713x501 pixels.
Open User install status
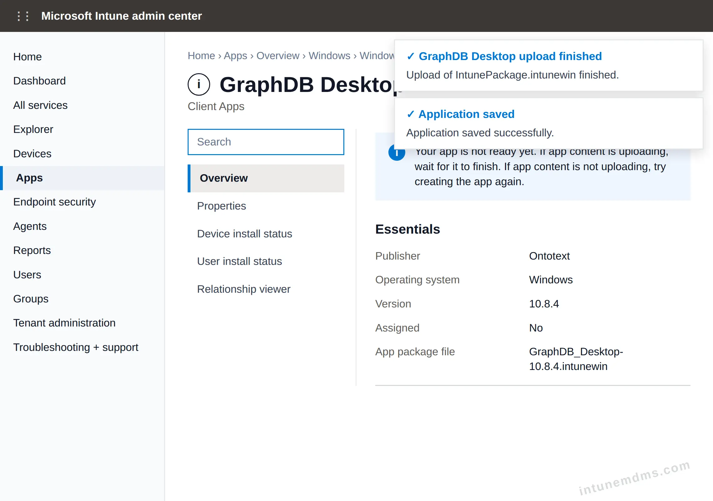tap(240, 261)
